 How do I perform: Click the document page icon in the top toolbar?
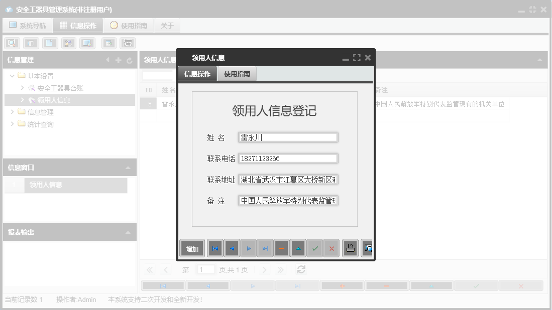(49, 43)
